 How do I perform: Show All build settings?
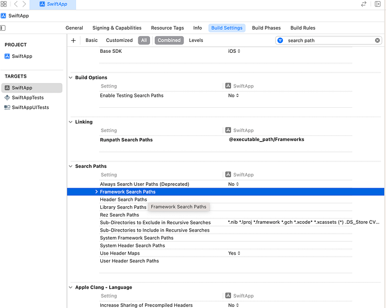[x=144, y=40]
